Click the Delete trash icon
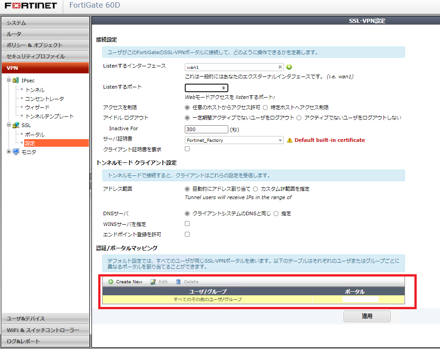The height and width of the screenshot is (349, 440). pyautogui.click(x=178, y=282)
